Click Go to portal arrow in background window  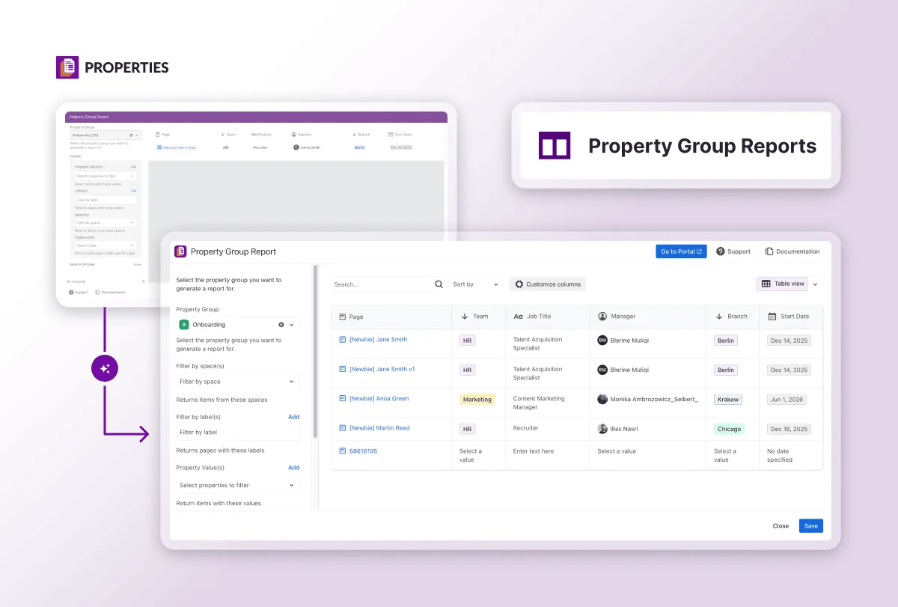tap(143, 281)
